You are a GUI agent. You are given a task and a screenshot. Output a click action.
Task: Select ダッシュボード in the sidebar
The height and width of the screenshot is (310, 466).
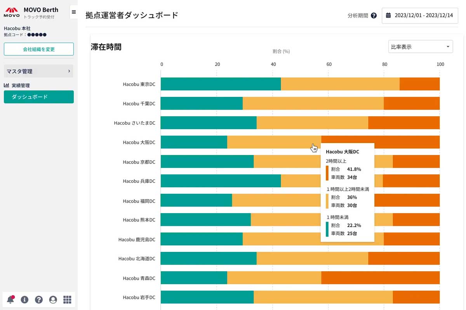click(x=39, y=97)
